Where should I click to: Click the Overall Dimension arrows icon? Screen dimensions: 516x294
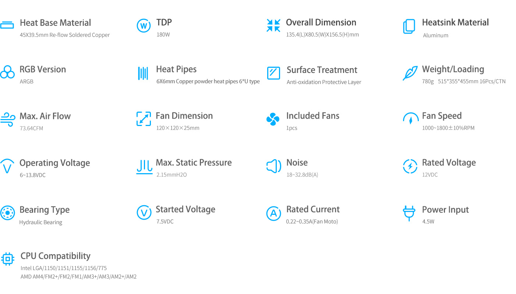pos(273,26)
